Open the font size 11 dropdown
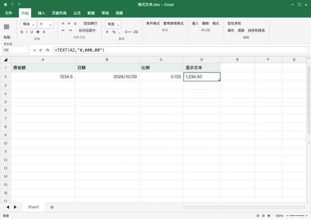Viewport: 311px width, 219px height. (x=46, y=24)
